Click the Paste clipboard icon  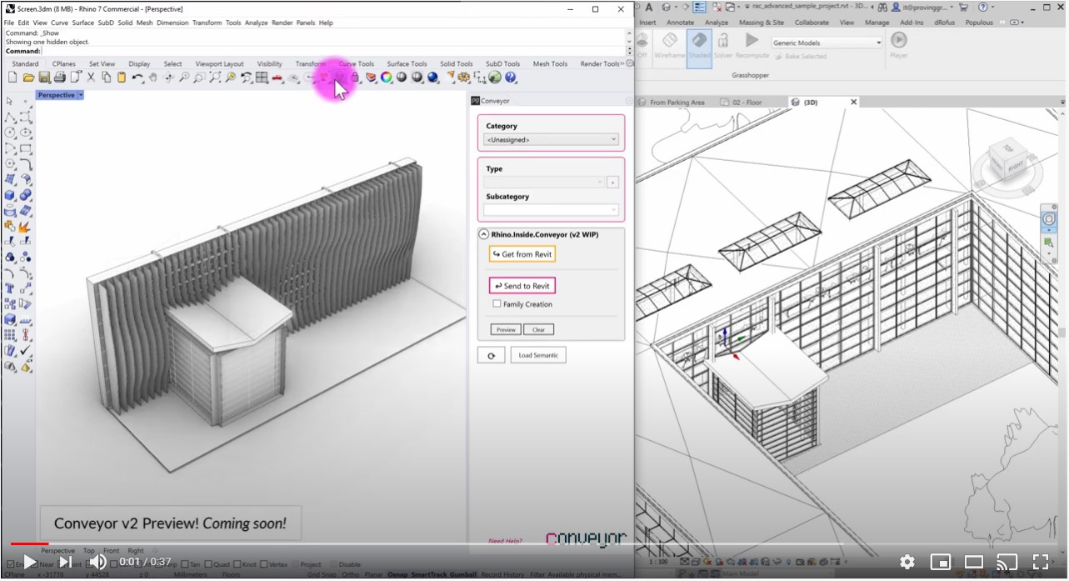point(122,78)
